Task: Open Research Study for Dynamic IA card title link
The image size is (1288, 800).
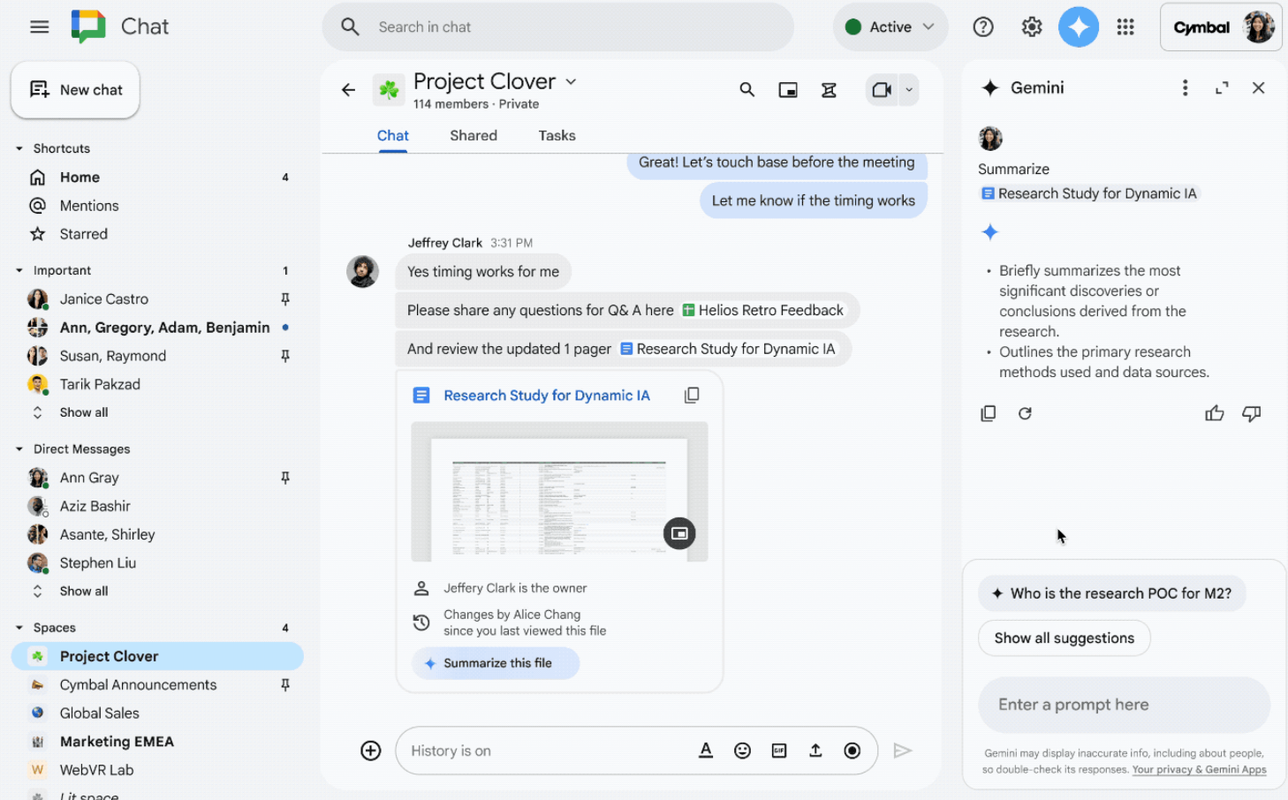Action: point(546,396)
